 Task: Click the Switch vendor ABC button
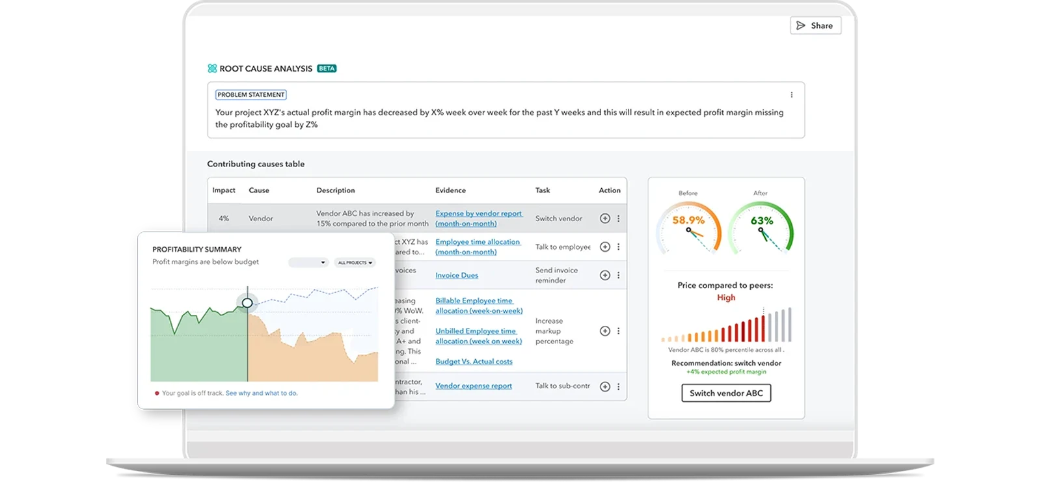click(726, 393)
